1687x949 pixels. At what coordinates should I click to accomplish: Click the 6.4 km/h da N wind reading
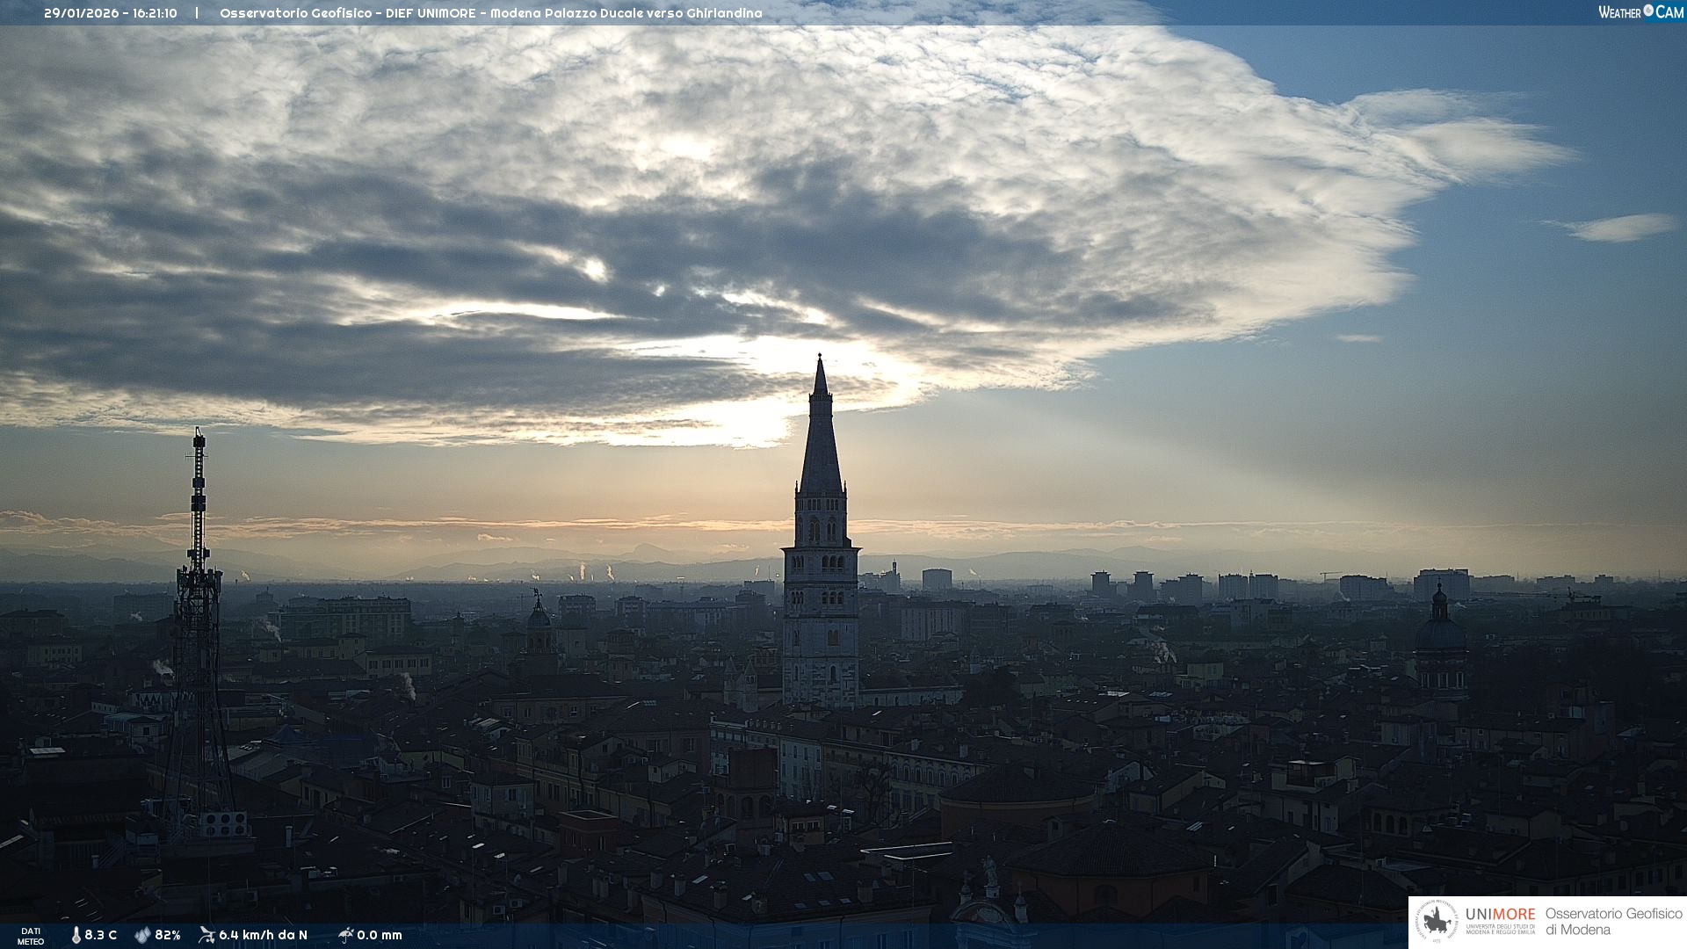pos(263,935)
